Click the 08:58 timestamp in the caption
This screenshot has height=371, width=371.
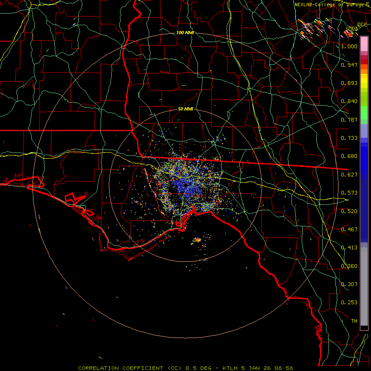click(284, 368)
